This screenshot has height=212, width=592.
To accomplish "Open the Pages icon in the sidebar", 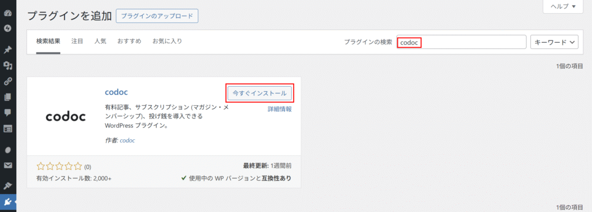I will tap(8, 97).
